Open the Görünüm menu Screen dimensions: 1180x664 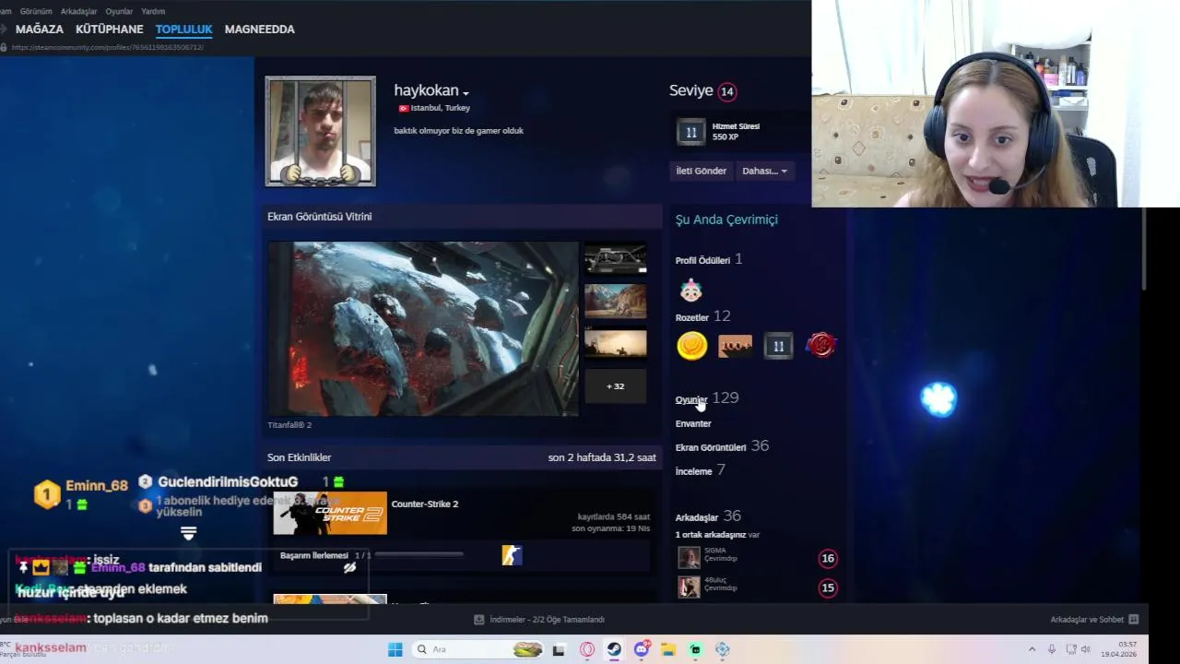pyautogui.click(x=36, y=11)
